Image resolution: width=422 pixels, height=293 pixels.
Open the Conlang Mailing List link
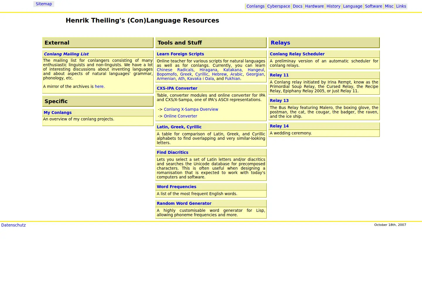click(66, 54)
